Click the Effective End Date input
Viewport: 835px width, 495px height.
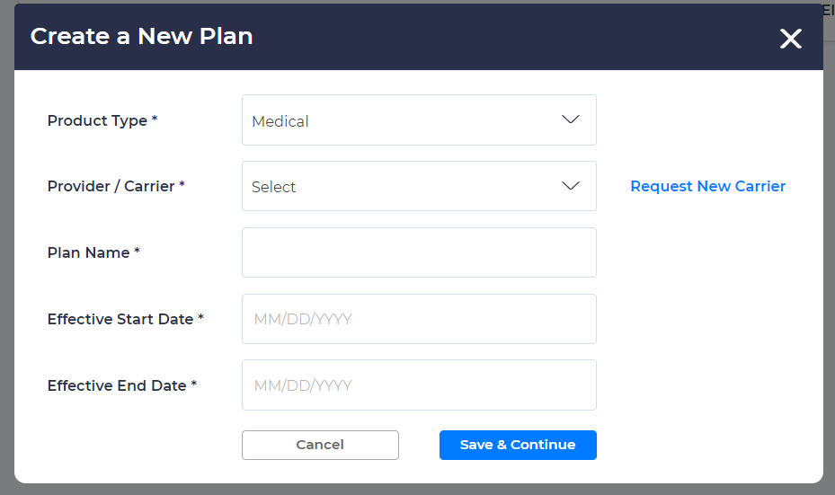coord(419,385)
